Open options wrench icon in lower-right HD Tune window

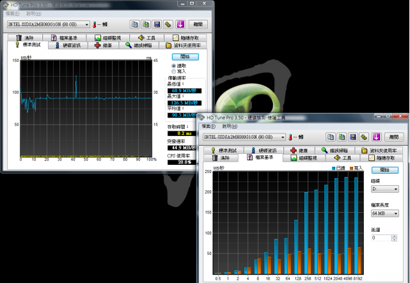click(x=364, y=137)
